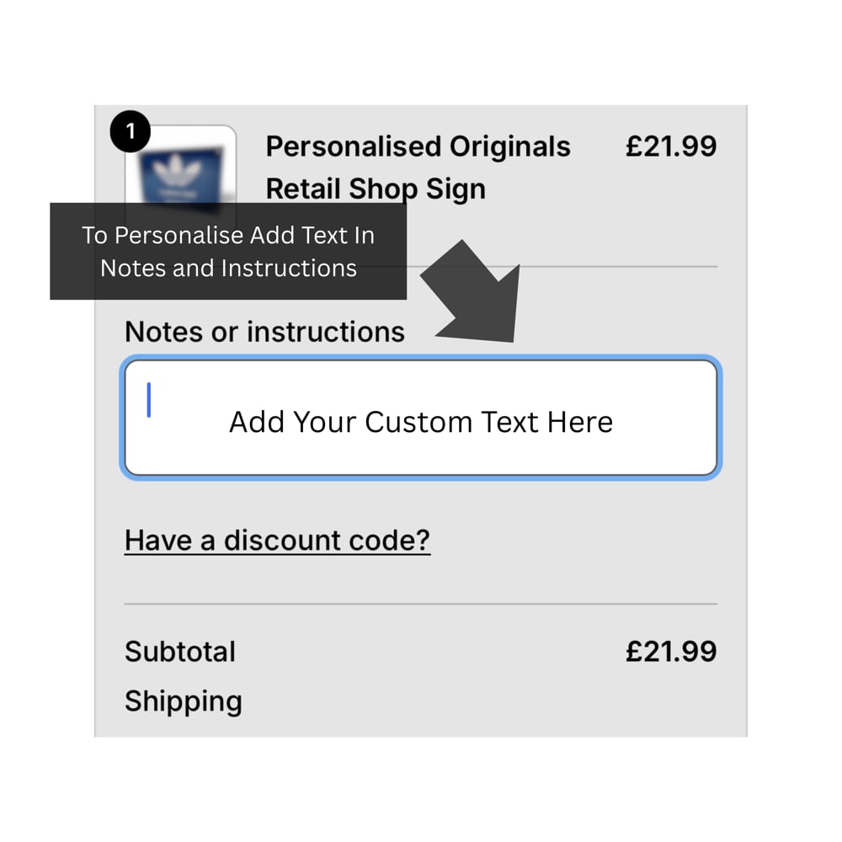Open the "Have a discount code?" link
The width and height of the screenshot is (842, 842).
(277, 540)
